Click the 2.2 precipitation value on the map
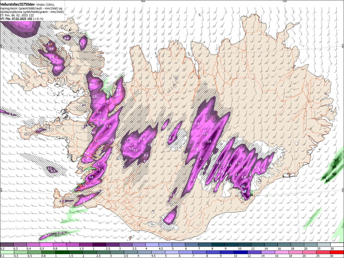344x258 pixels. click(244, 167)
